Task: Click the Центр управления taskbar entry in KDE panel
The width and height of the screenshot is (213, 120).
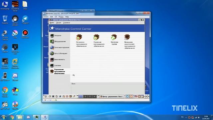Action: 111,96
